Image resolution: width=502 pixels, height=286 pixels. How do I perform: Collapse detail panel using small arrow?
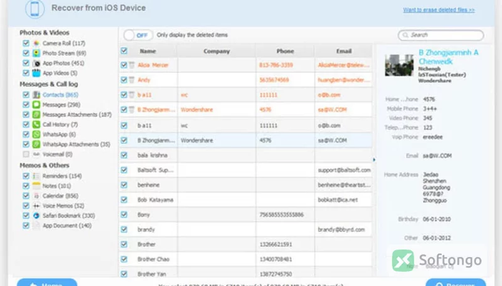[x=374, y=159]
